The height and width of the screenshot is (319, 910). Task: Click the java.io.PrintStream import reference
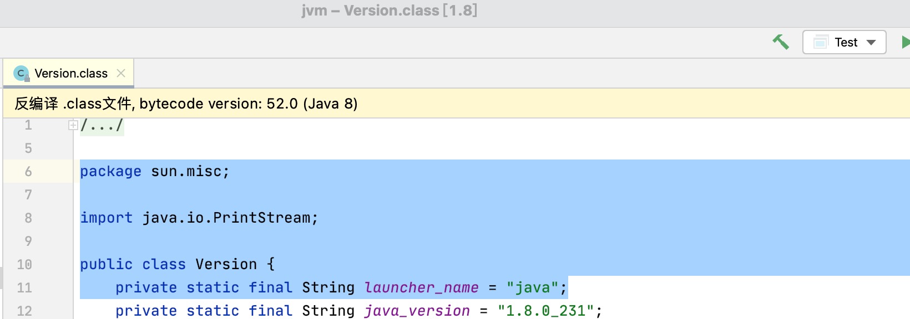pyautogui.click(x=226, y=218)
